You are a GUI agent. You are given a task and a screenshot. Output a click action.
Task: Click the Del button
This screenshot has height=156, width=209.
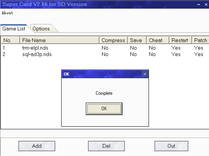pos(106,146)
